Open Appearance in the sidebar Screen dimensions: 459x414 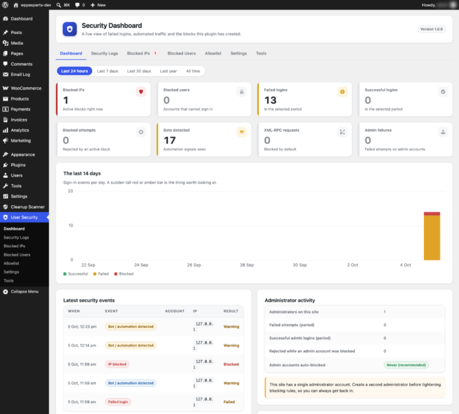pos(25,154)
